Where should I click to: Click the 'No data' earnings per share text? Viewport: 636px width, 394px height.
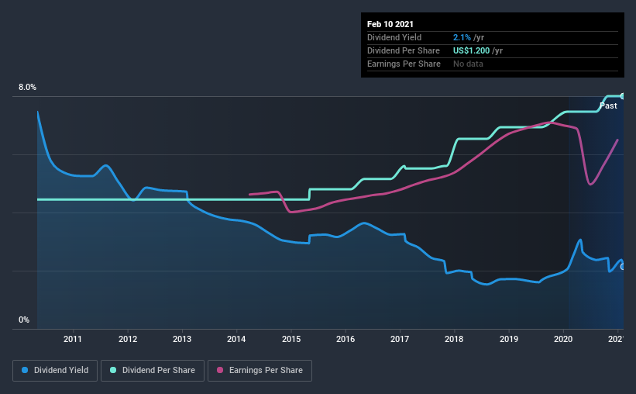[x=468, y=64]
